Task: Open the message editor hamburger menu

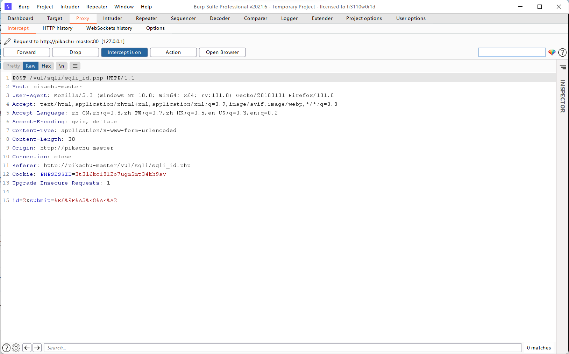Action: (75, 66)
